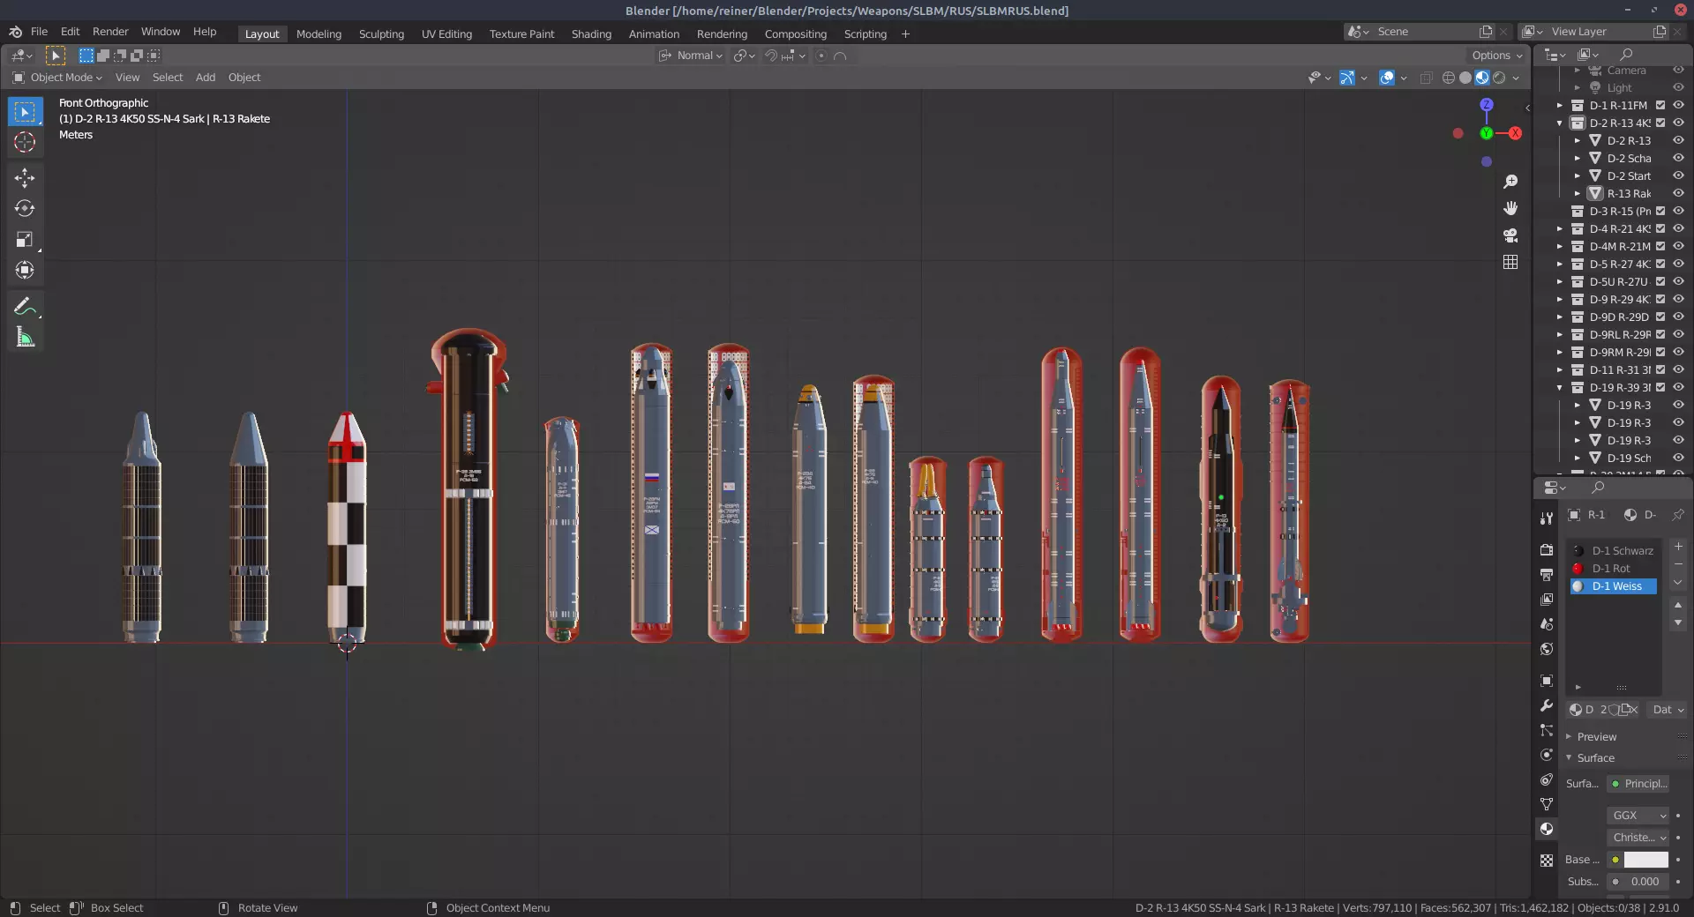Image resolution: width=1694 pixels, height=917 pixels.
Task: Open the Normal transform orientation dropdown
Action: [x=691, y=56]
